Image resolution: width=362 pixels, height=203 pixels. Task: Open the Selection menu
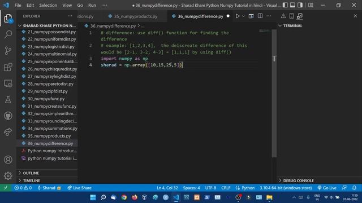tap(48, 5)
